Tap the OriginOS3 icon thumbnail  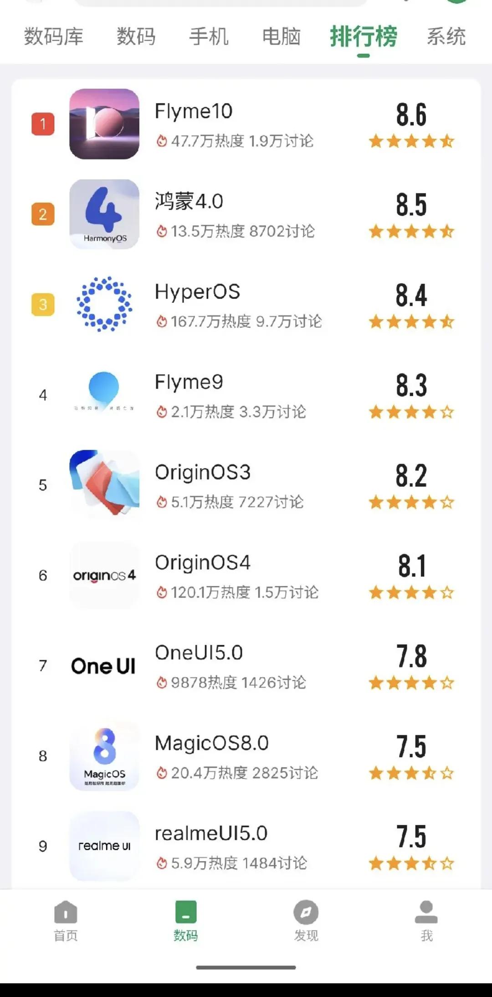(104, 484)
